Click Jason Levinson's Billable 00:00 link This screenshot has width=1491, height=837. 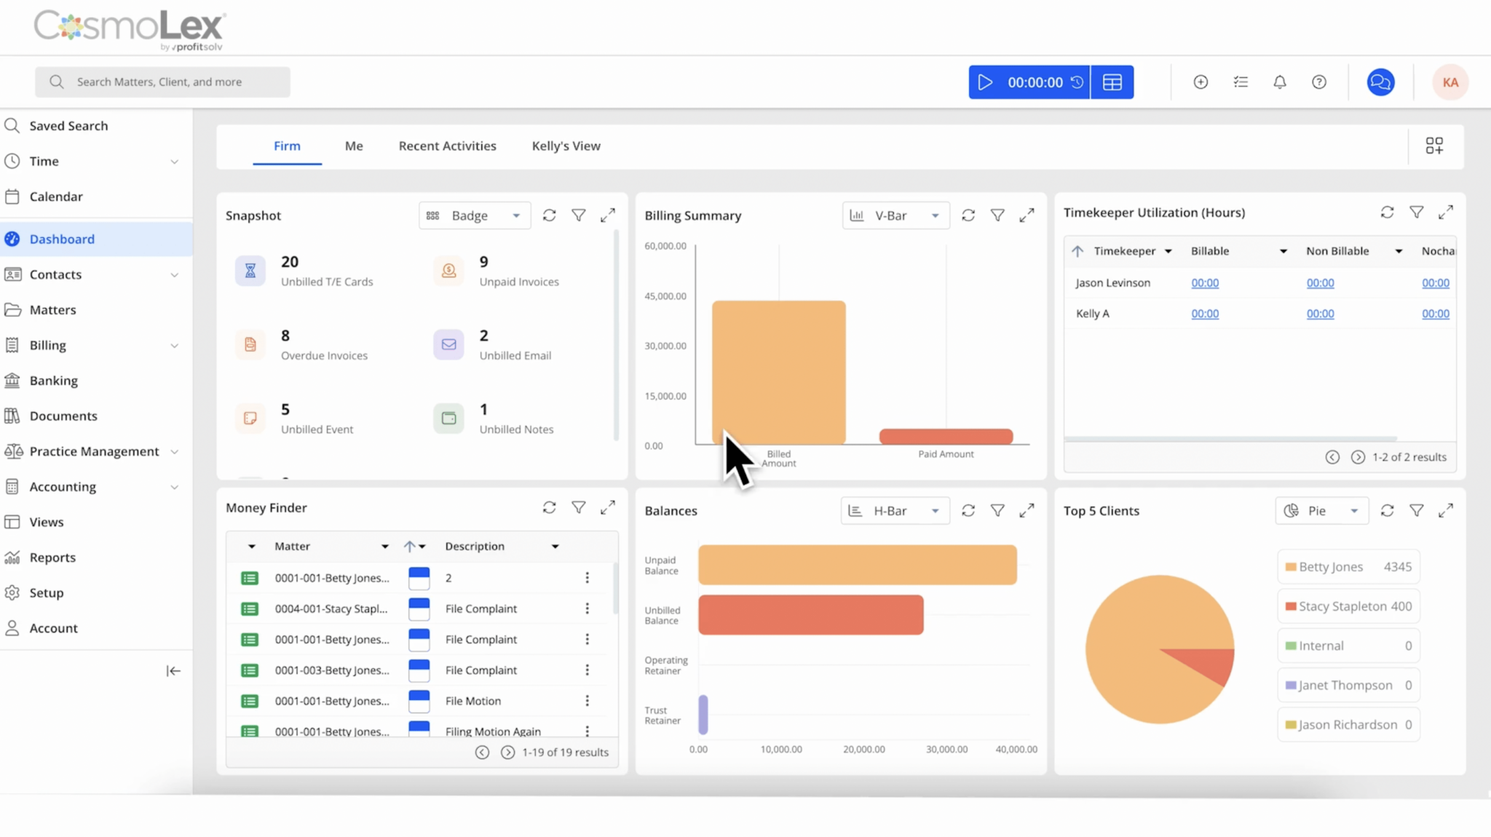pos(1205,283)
